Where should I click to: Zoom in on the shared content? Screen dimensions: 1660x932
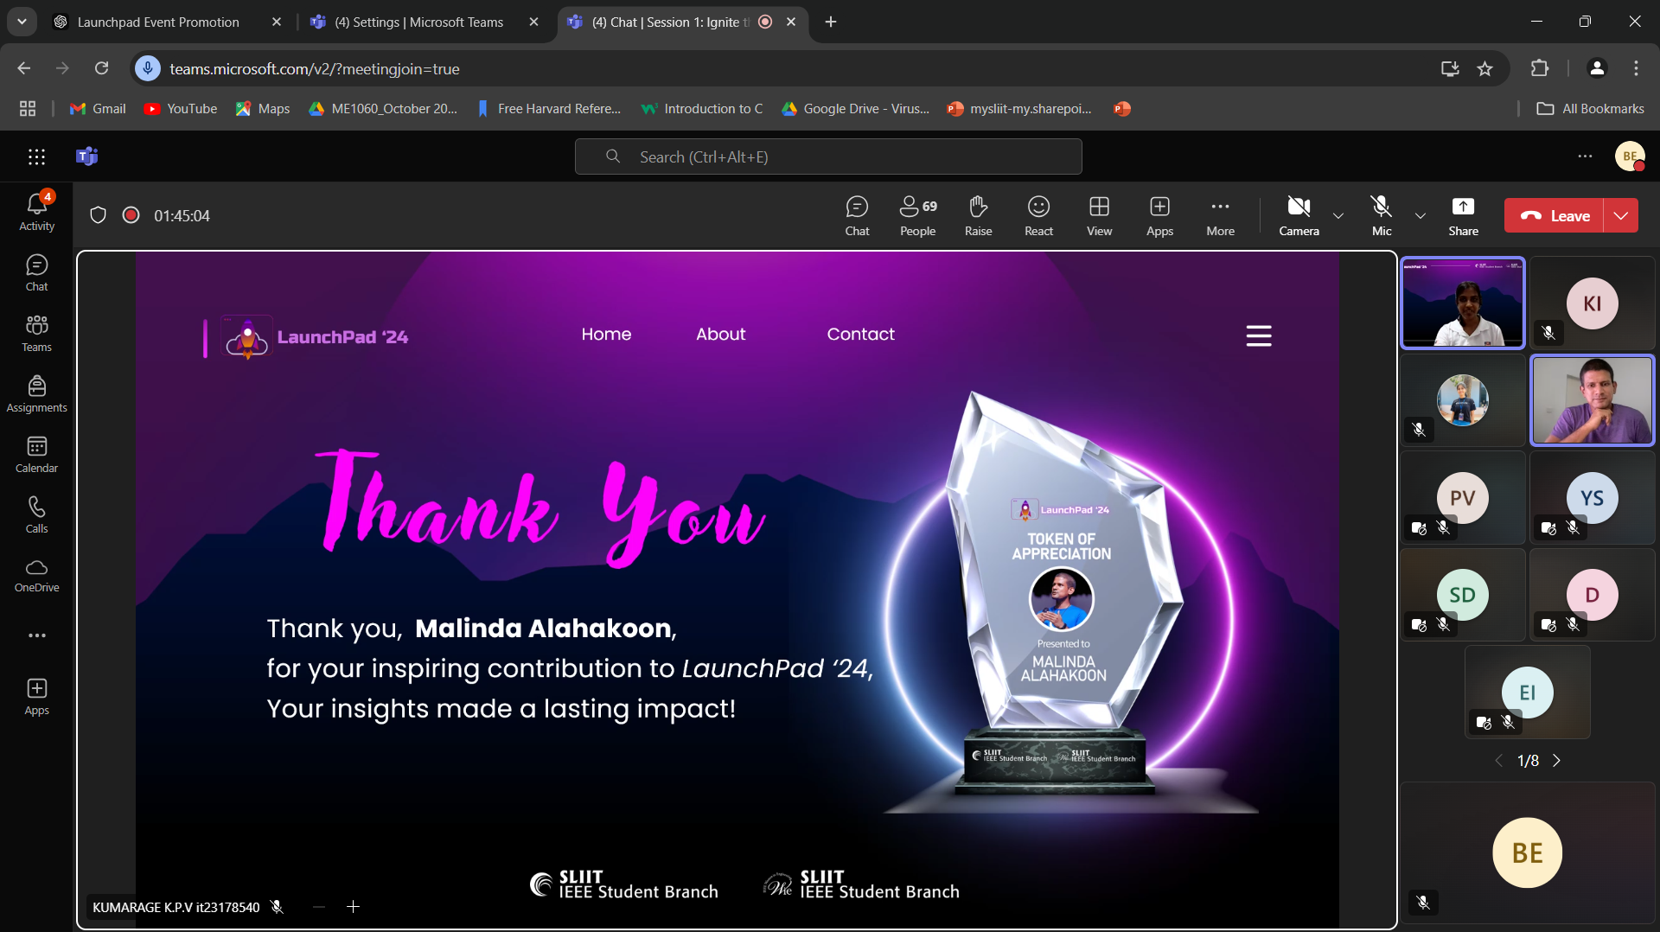(353, 907)
